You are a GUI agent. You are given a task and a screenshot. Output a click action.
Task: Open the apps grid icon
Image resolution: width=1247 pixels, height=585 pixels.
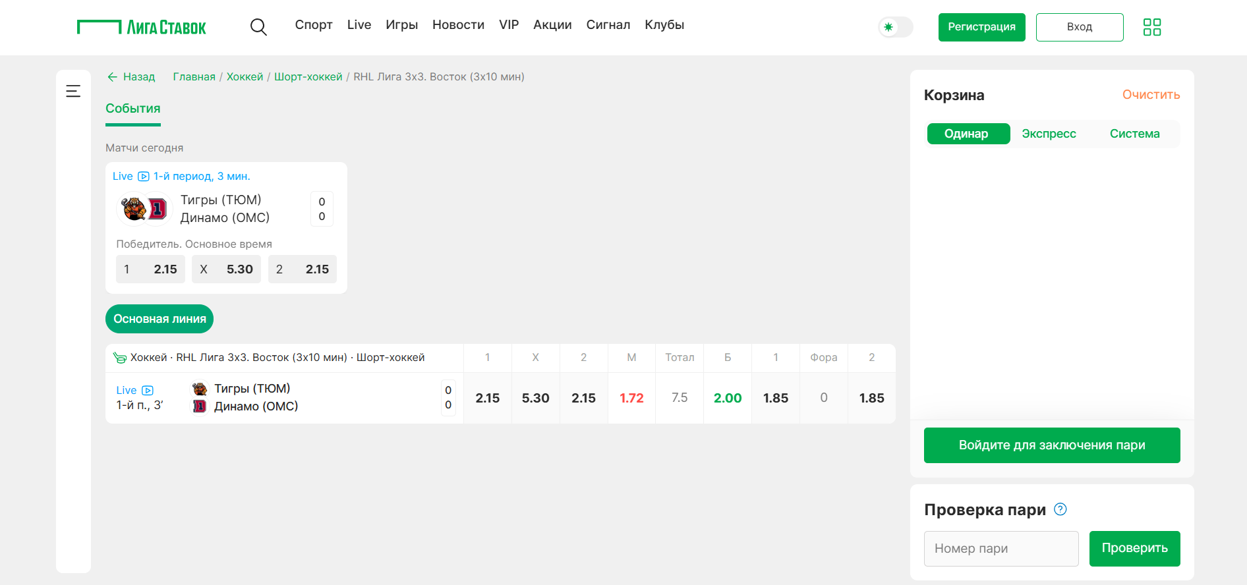(x=1151, y=27)
